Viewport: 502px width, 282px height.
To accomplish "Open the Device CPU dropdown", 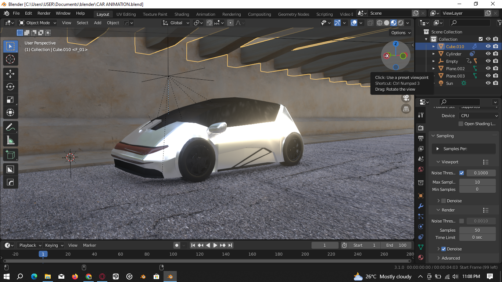I will 479,115.
